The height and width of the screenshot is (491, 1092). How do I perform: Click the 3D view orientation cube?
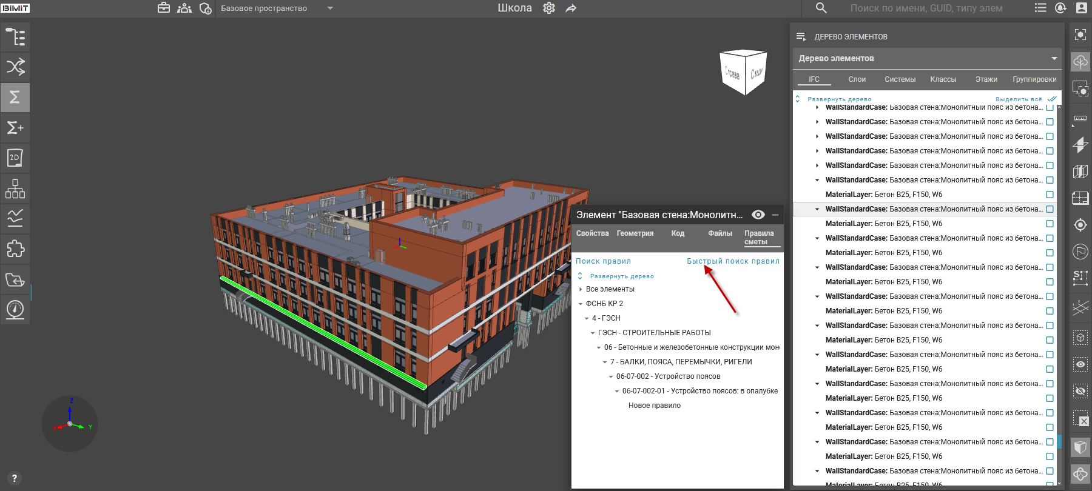pos(744,73)
